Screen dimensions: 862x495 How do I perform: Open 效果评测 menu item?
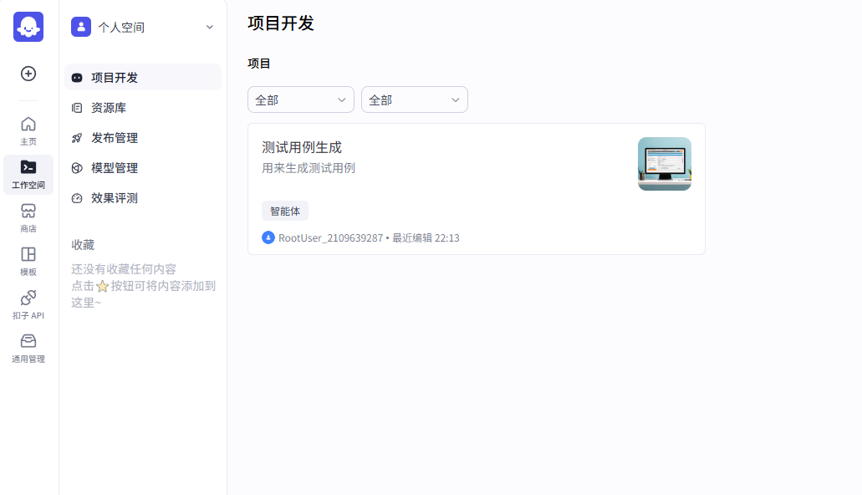143,198
